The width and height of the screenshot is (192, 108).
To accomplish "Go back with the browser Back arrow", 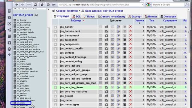I will coord(17,5).
